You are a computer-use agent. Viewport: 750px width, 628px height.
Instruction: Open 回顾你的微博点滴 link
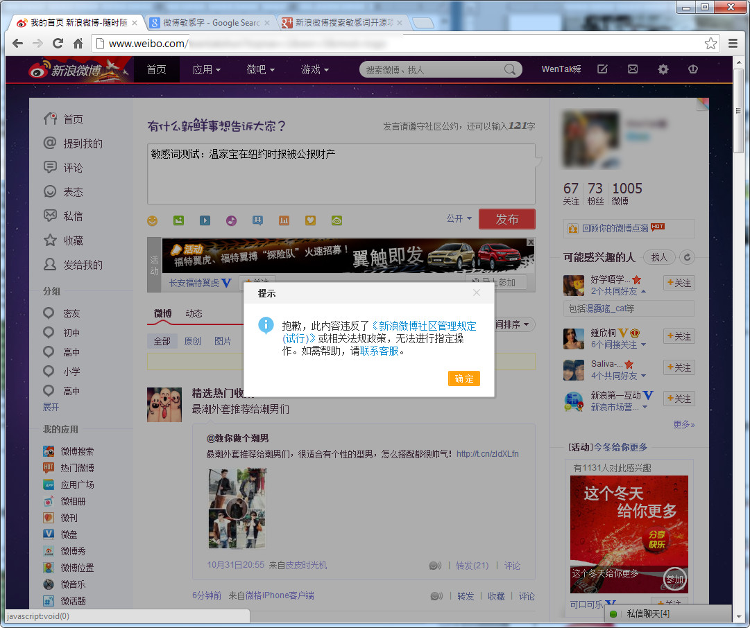615,229
